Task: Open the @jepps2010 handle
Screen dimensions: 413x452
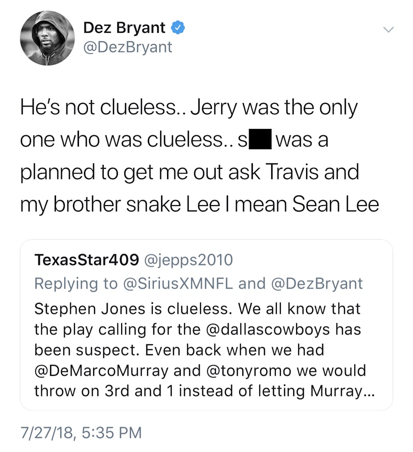Action: point(189,260)
